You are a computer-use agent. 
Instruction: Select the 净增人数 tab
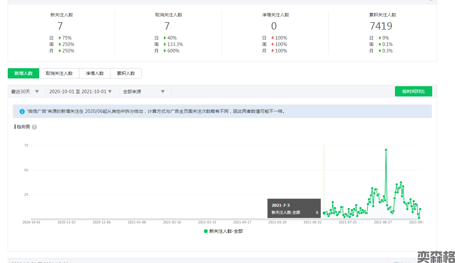(95, 73)
